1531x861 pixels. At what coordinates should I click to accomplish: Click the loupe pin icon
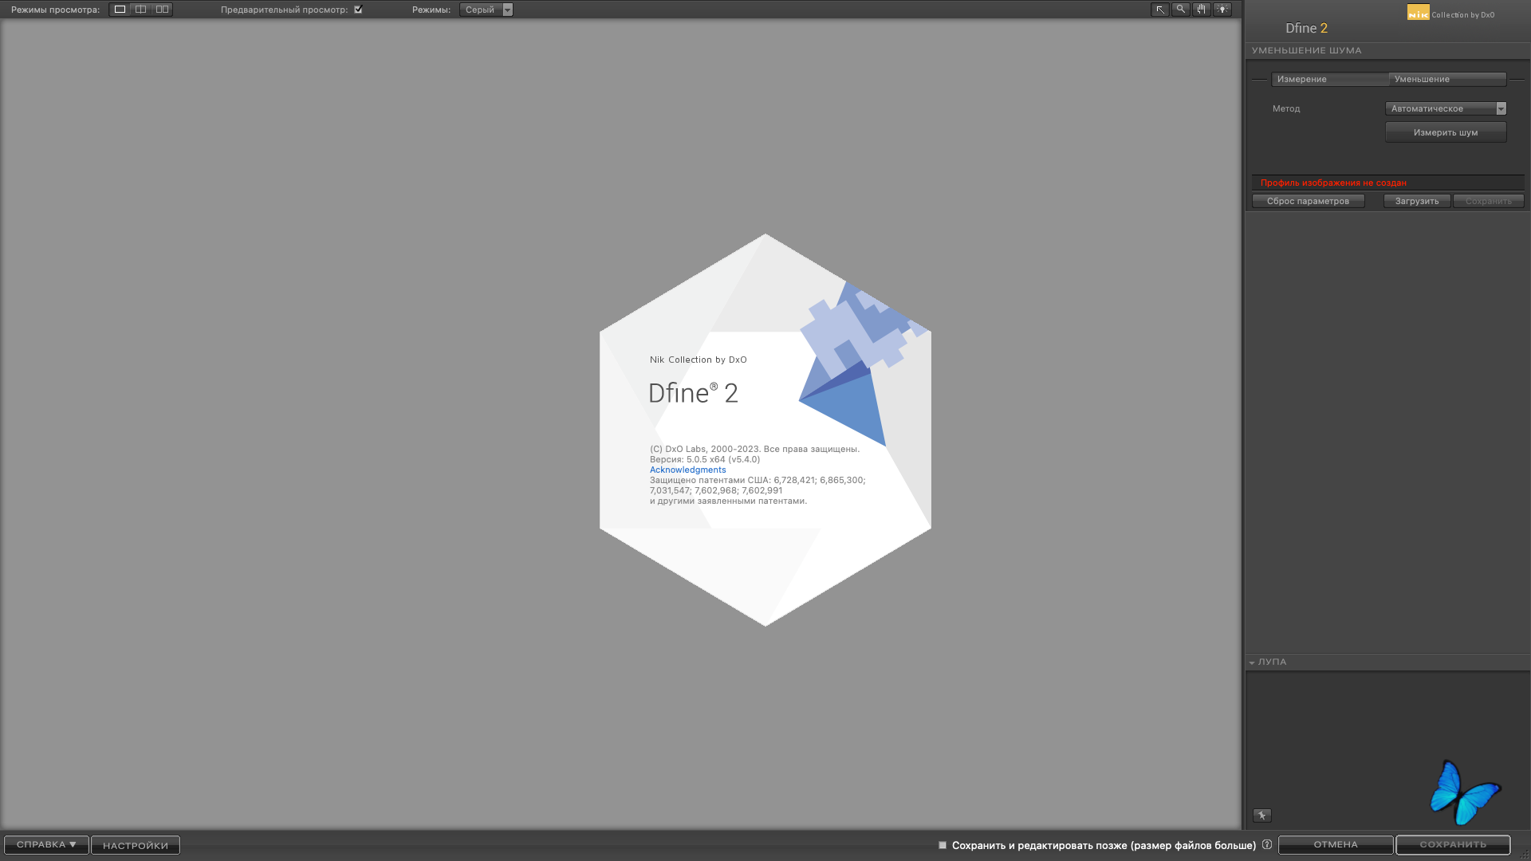click(1262, 815)
